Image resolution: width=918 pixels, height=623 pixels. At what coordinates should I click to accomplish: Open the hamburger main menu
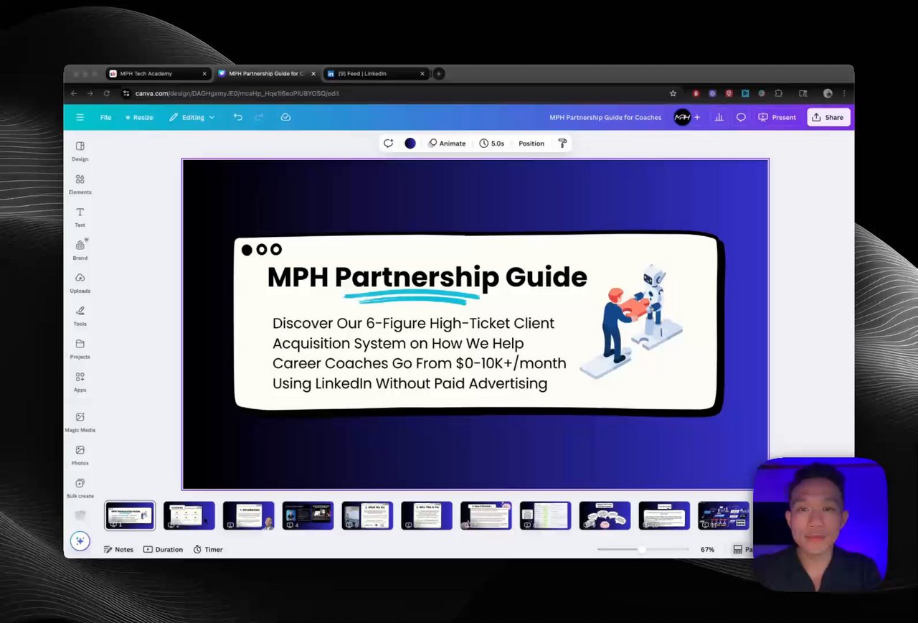[80, 117]
